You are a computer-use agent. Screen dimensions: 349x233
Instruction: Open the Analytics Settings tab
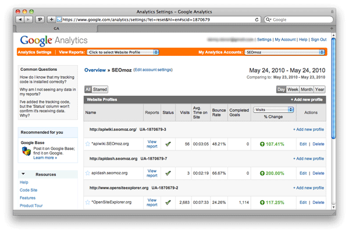tap(35, 52)
